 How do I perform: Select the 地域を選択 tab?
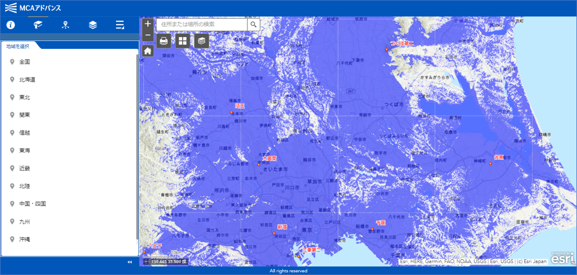pyautogui.click(x=19, y=46)
